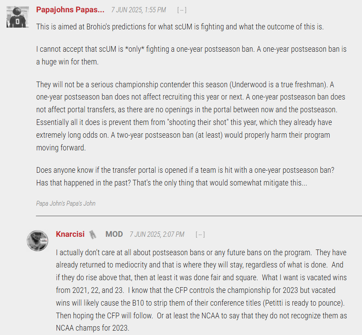Open permalink for 2:07 PM timestamp
Image resolution: width=362 pixels, height=335 pixels.
(x=157, y=234)
